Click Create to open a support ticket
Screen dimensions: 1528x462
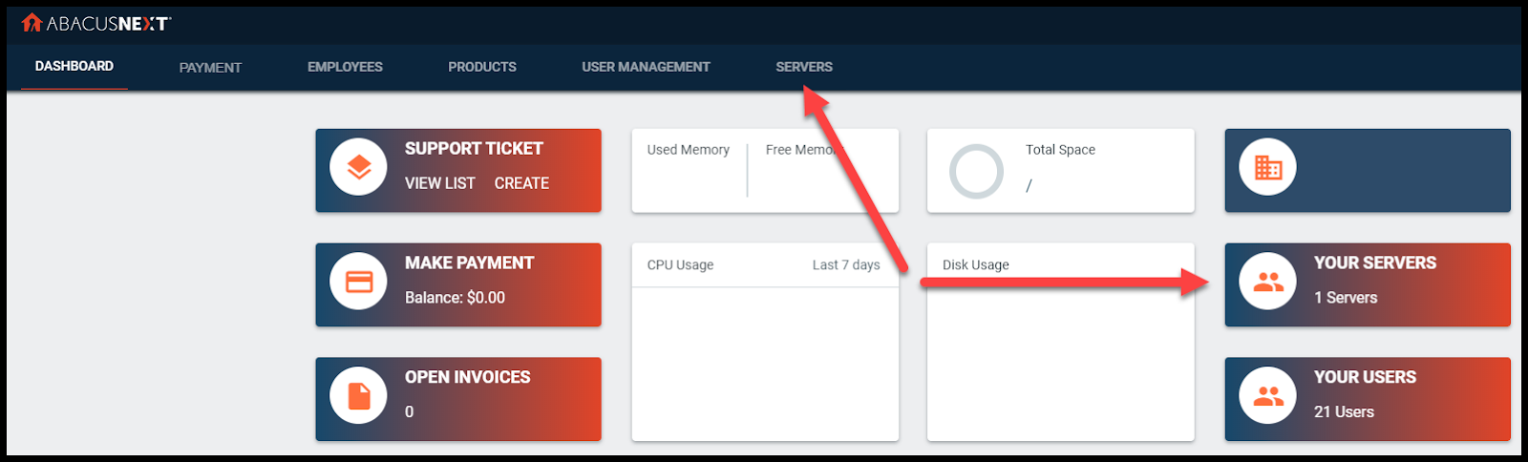pyautogui.click(x=521, y=183)
